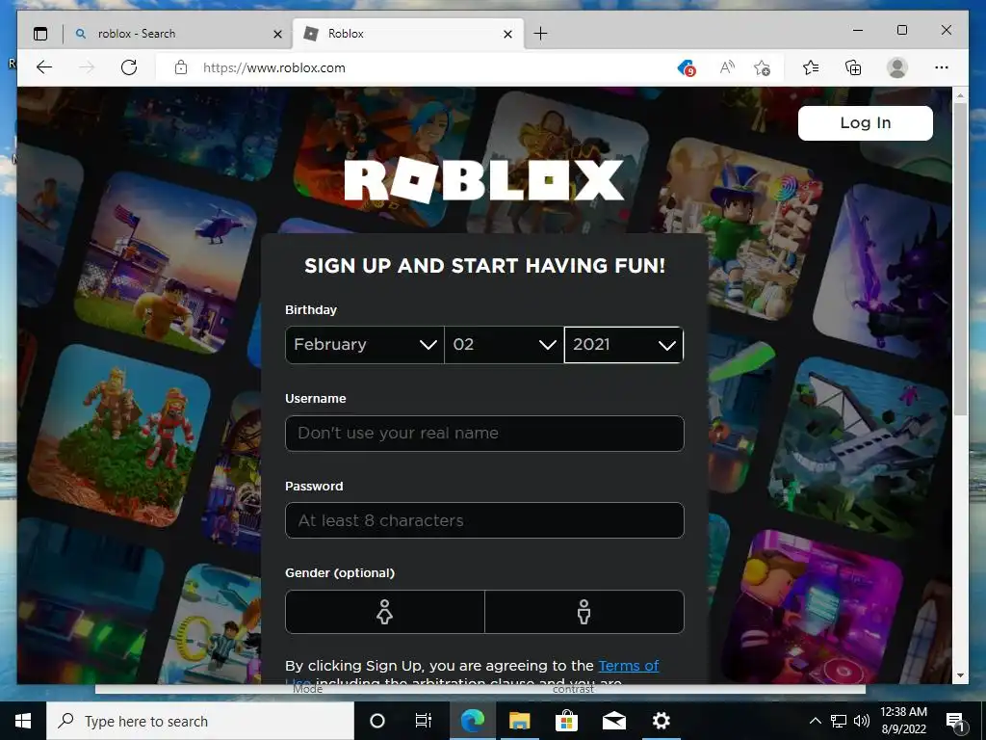Image resolution: width=986 pixels, height=740 pixels.
Task: Open a new browser tab
Action: click(540, 34)
